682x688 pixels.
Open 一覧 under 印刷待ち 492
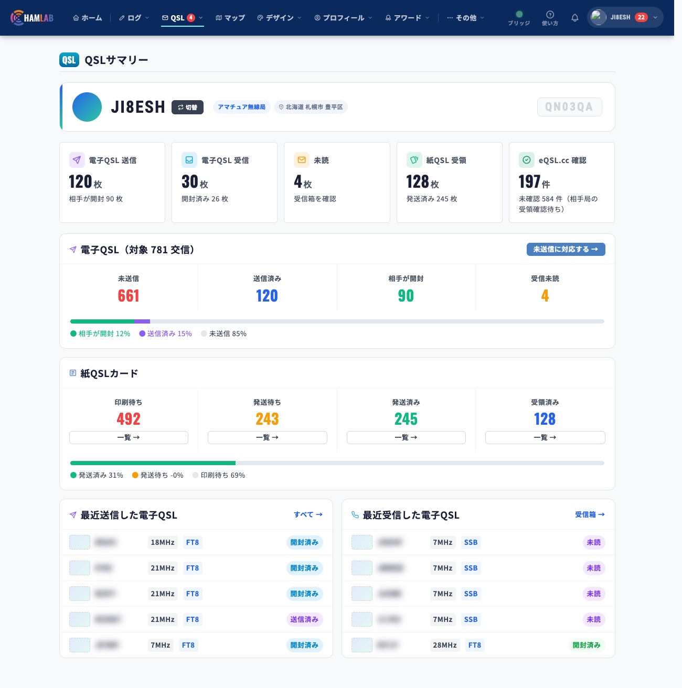[x=129, y=437]
